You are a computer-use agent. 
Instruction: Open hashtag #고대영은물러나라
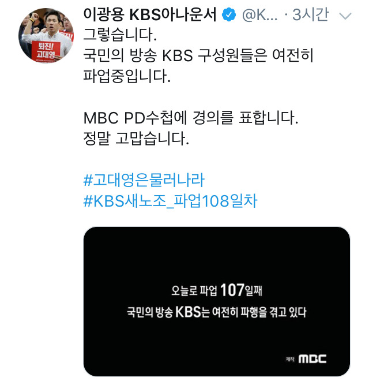point(144,180)
